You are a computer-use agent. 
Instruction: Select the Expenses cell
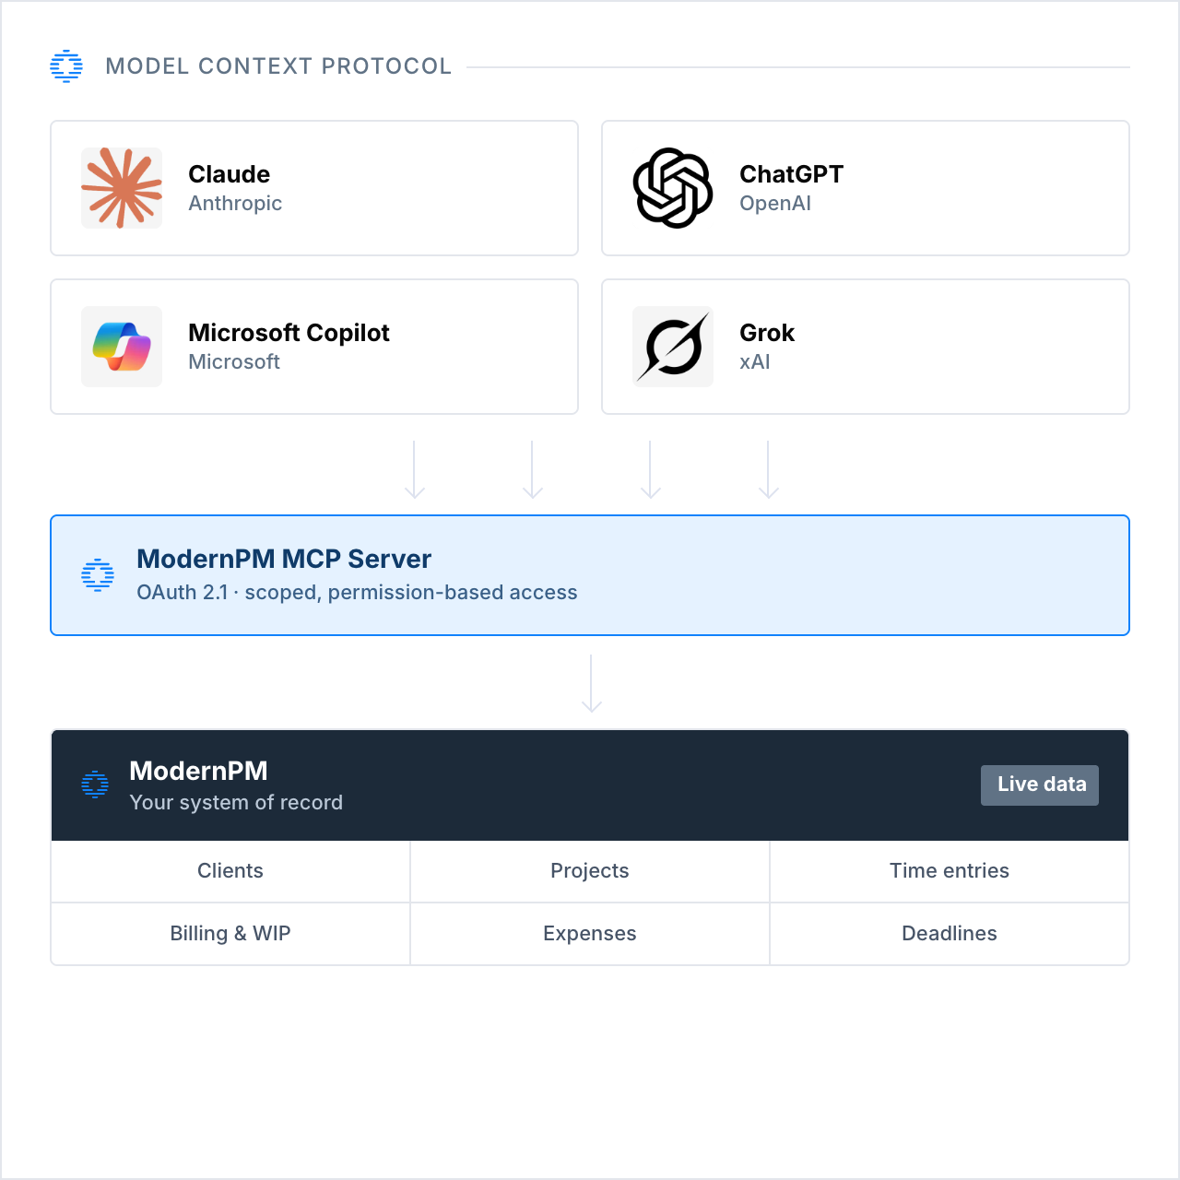(x=590, y=934)
